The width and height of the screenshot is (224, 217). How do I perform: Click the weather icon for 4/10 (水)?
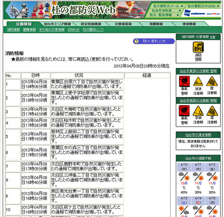click(x=184, y=176)
